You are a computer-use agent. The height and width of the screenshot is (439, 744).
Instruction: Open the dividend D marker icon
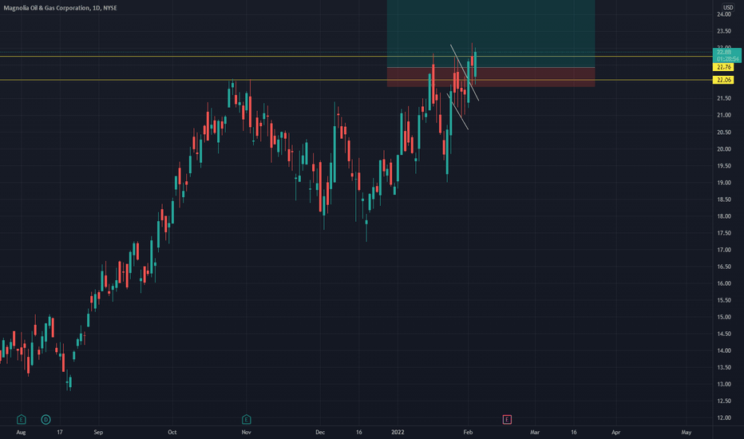46,419
